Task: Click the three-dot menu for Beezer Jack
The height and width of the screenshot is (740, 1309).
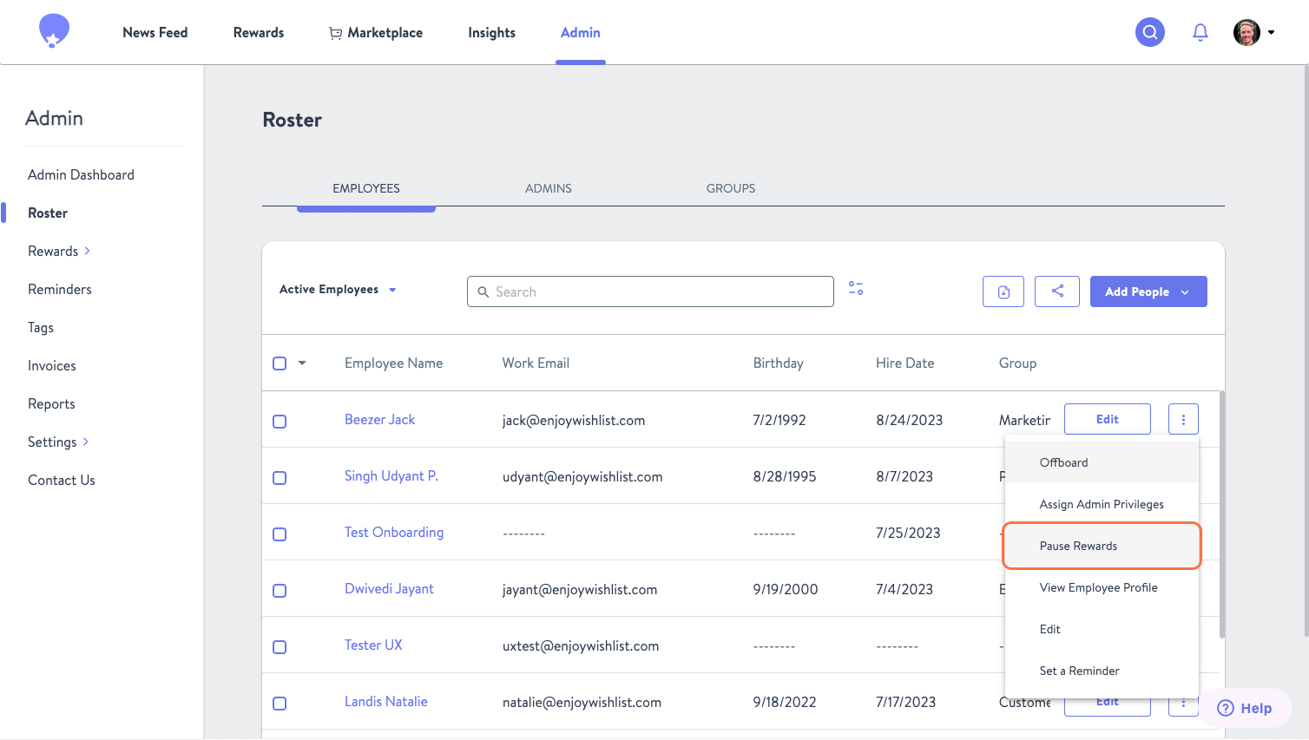Action: click(1183, 419)
